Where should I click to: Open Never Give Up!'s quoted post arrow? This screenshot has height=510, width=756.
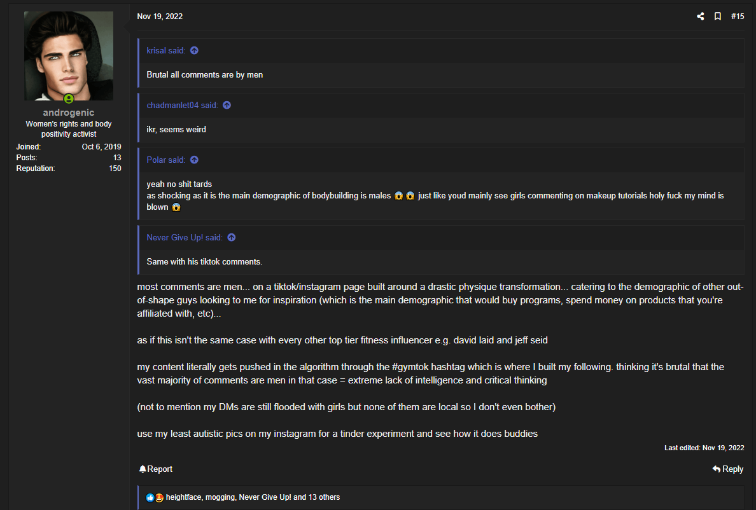(x=232, y=238)
